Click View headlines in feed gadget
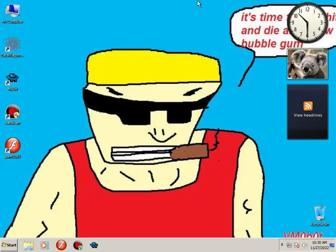Screen dimensions: 336x252 coord(308,115)
